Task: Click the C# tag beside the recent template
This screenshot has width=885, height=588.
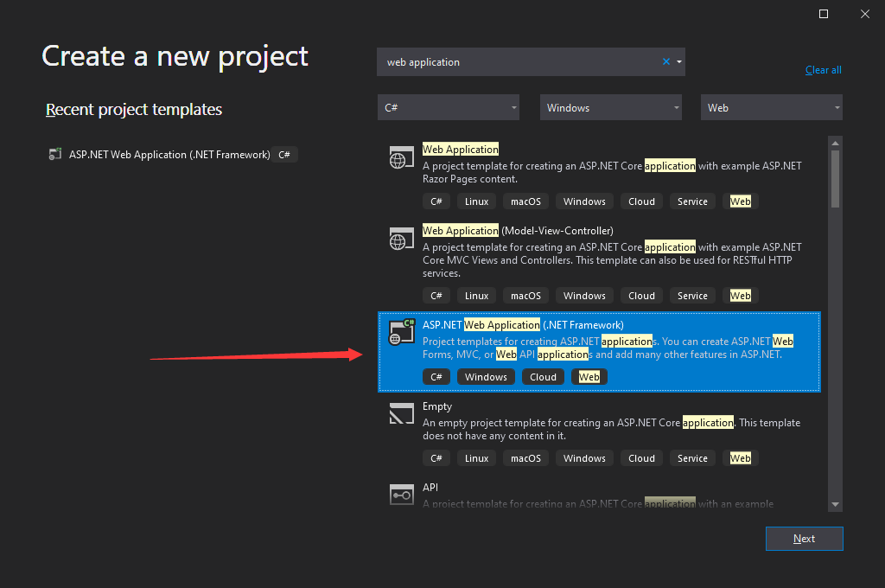Action: click(284, 154)
